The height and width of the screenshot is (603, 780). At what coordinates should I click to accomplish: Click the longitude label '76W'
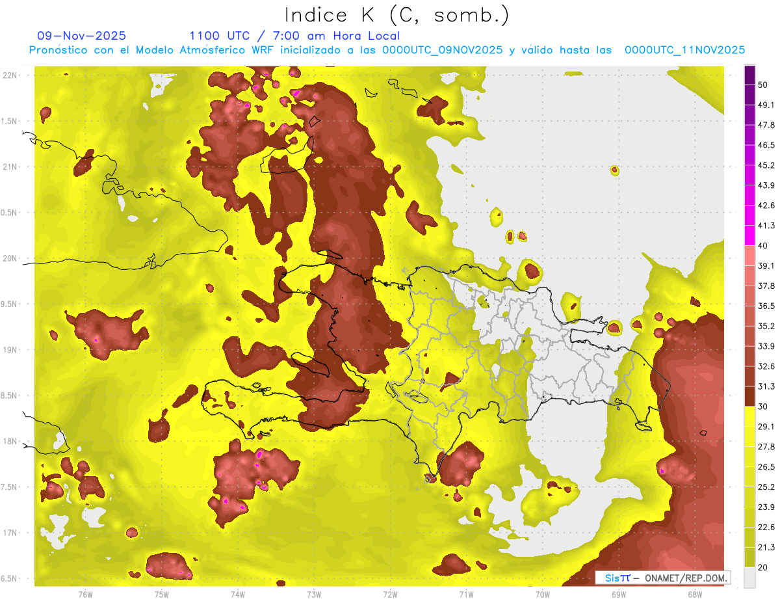click(x=85, y=595)
